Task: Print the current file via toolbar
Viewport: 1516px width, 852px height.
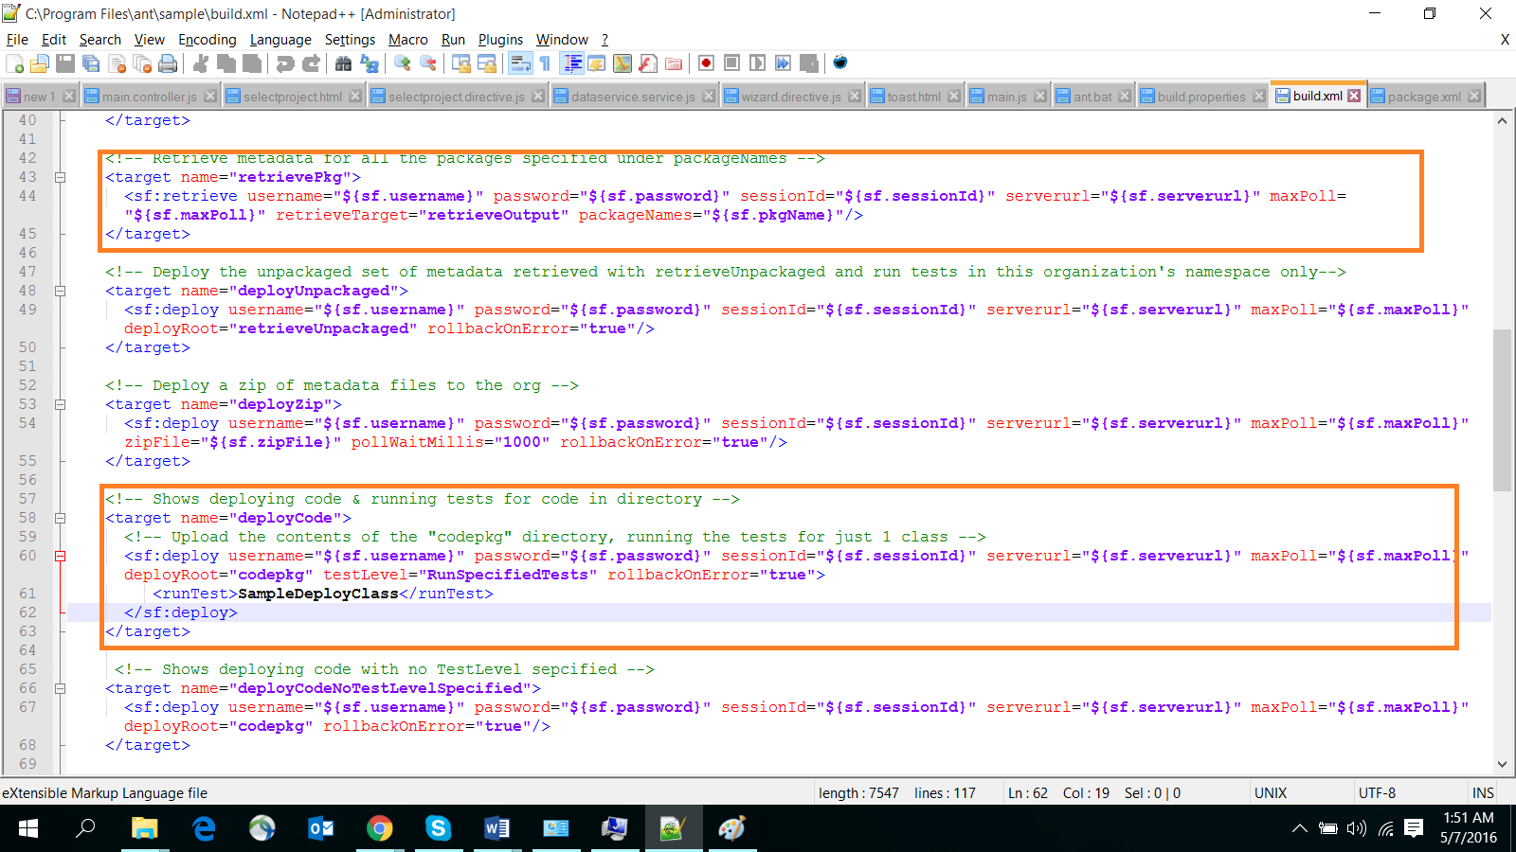Action: point(168,63)
